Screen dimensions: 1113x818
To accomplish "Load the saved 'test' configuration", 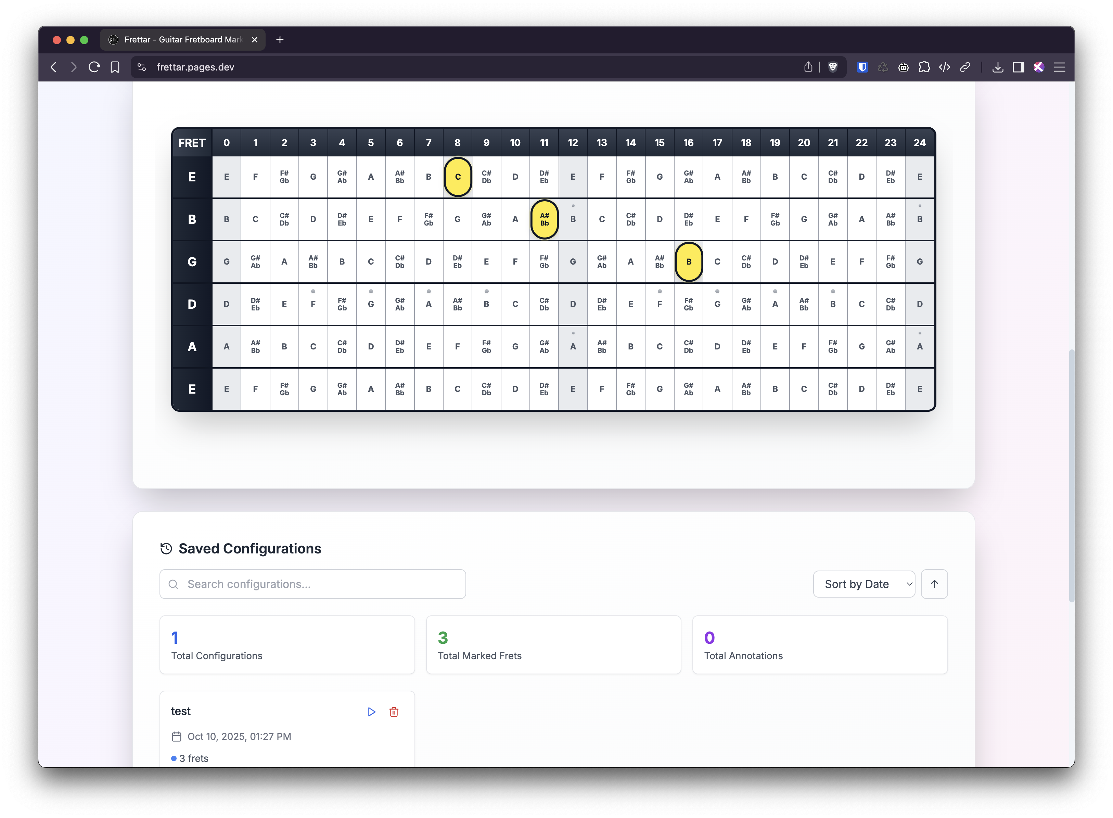I will pyautogui.click(x=371, y=712).
